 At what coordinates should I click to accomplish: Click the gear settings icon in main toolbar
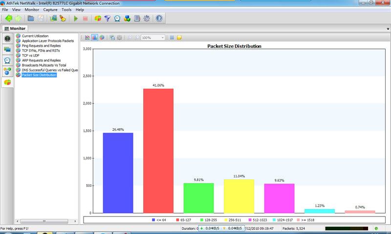pos(147,19)
